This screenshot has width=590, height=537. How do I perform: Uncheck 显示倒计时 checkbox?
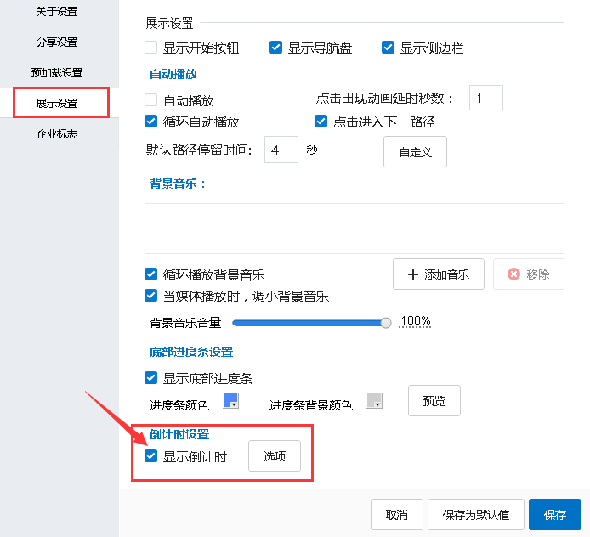tap(151, 457)
